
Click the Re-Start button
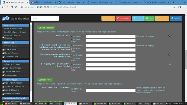pyautogui.click(x=108, y=18)
